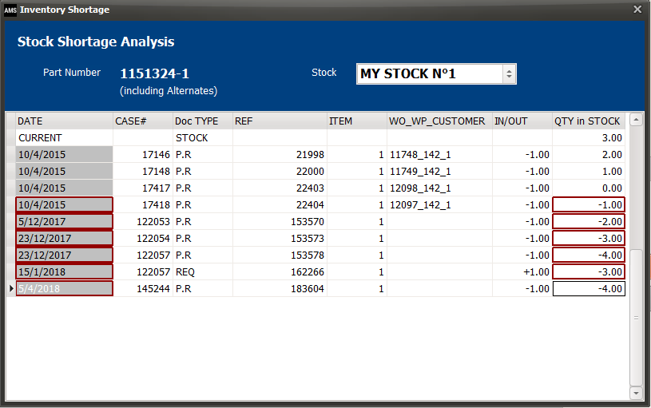Image resolution: width=651 pixels, height=408 pixels.
Task: Select customer cell 11749_142_1
Action: [x=439, y=172]
